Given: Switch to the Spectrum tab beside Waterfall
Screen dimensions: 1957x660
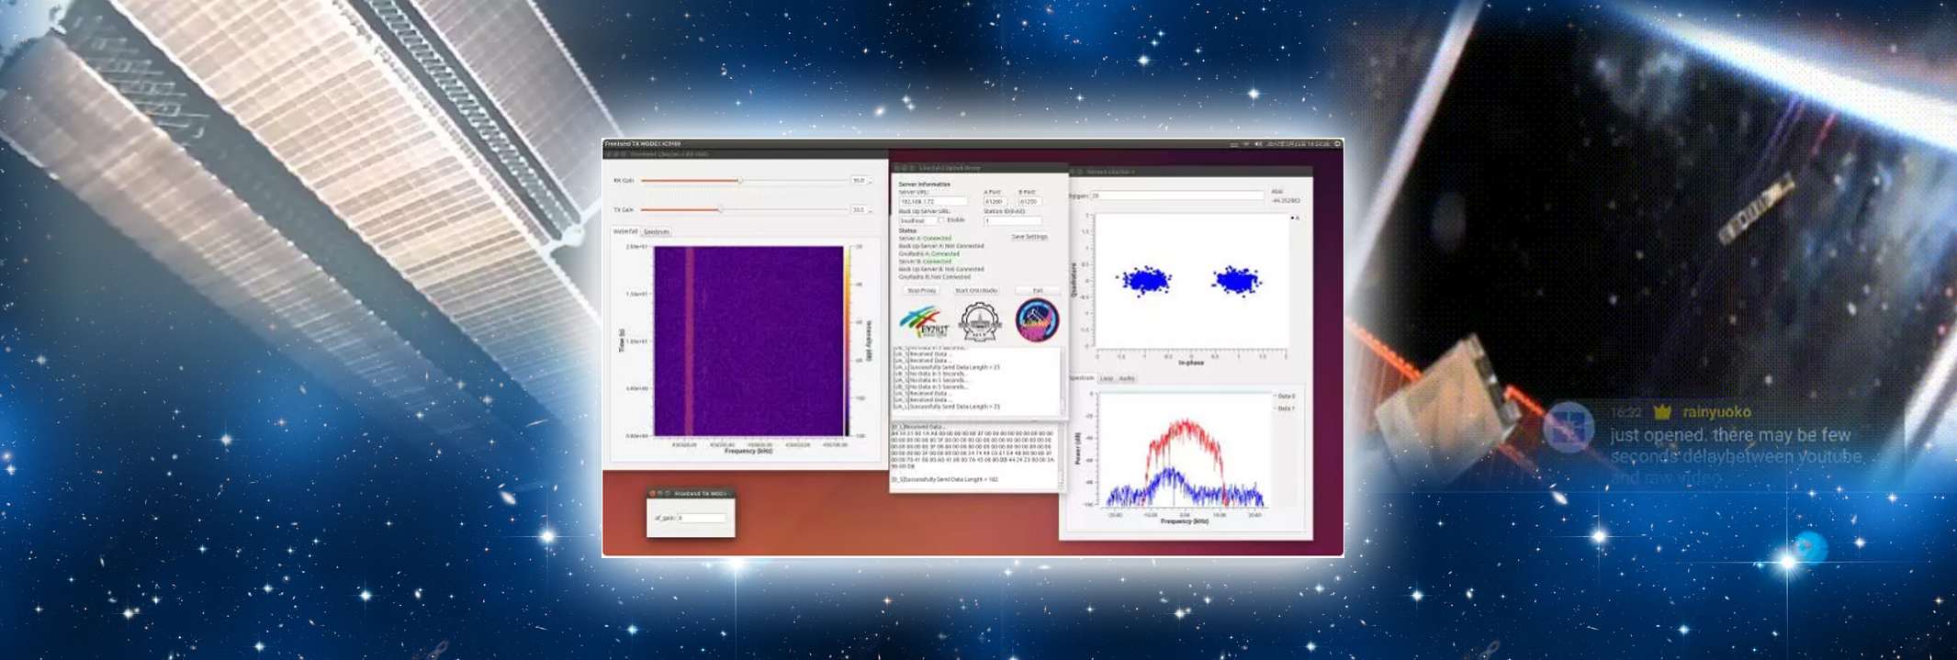Looking at the screenshot, I should (657, 232).
